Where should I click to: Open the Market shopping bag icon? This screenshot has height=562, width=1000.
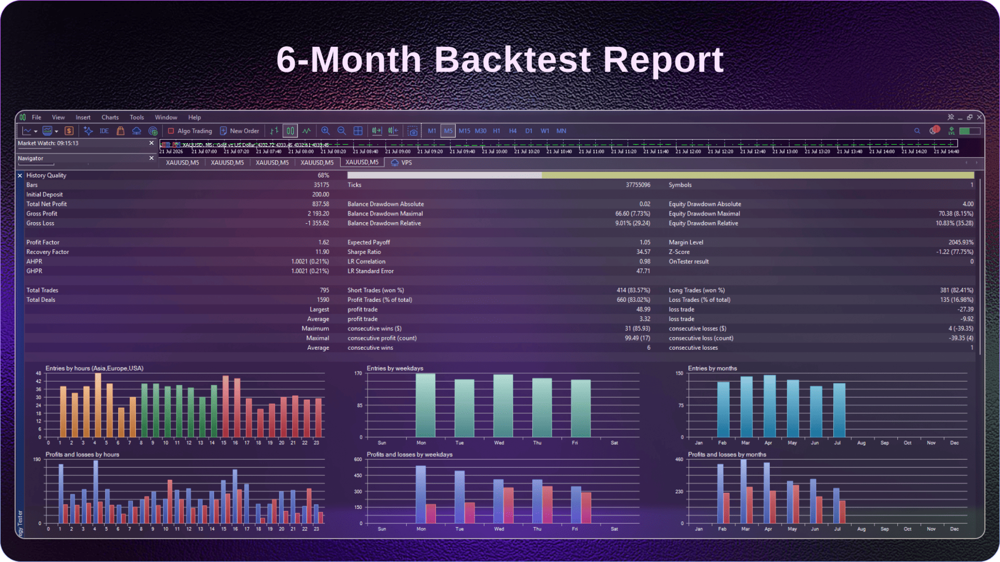[x=120, y=131]
